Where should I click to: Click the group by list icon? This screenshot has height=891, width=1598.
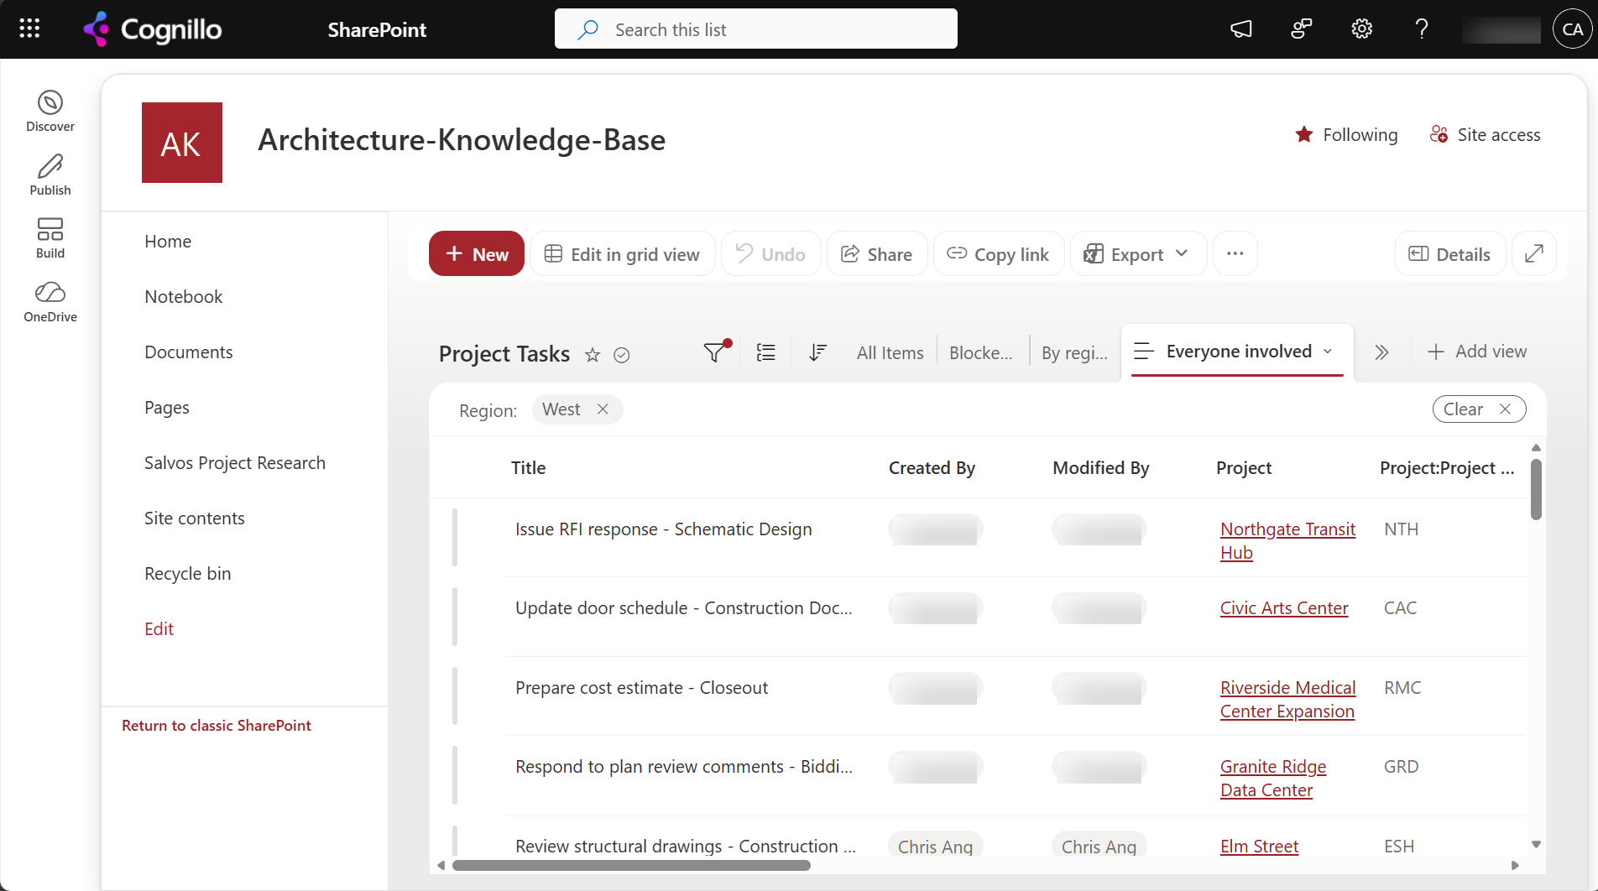point(765,352)
